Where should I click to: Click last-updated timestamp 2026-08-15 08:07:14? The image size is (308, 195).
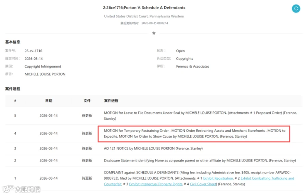click(x=155, y=23)
